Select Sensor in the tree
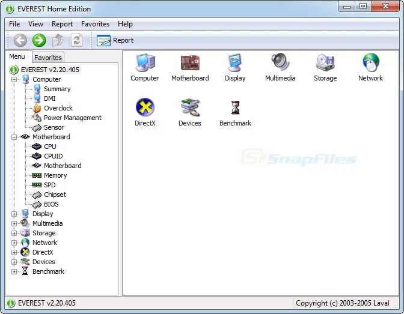This screenshot has height=314, width=404. point(54,127)
